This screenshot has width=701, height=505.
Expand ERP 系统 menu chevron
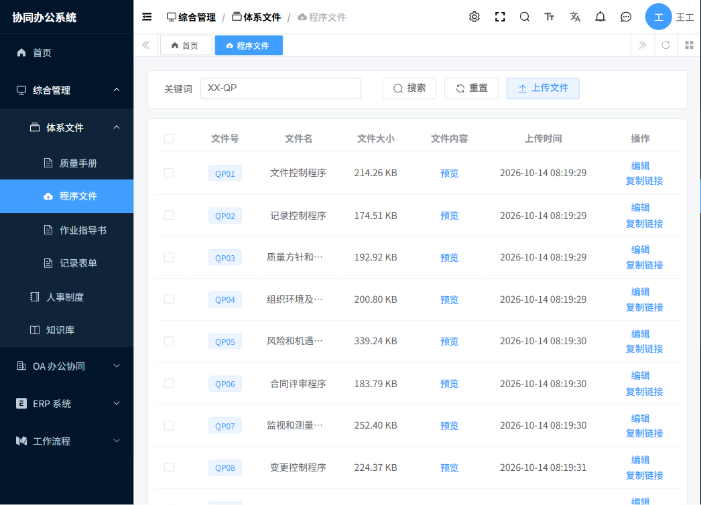(x=117, y=403)
